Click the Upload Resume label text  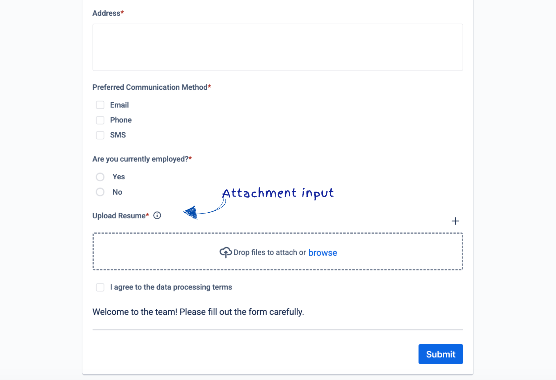119,216
